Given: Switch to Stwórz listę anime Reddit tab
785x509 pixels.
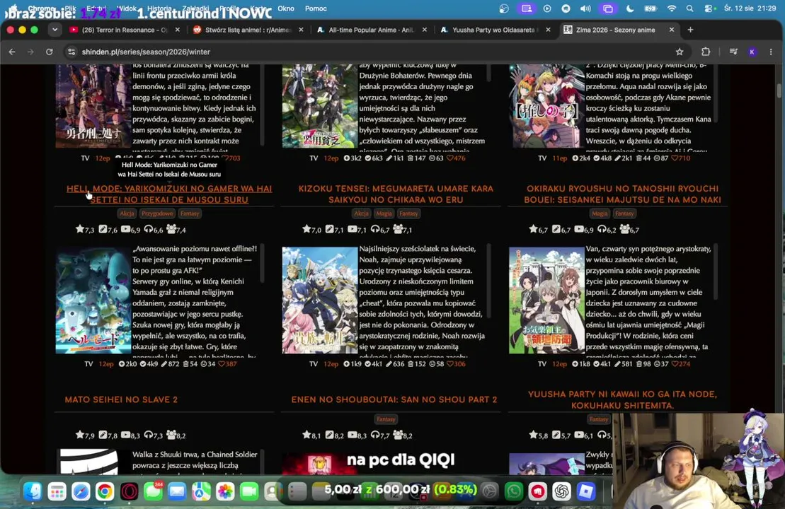Looking at the screenshot, I should pos(249,30).
